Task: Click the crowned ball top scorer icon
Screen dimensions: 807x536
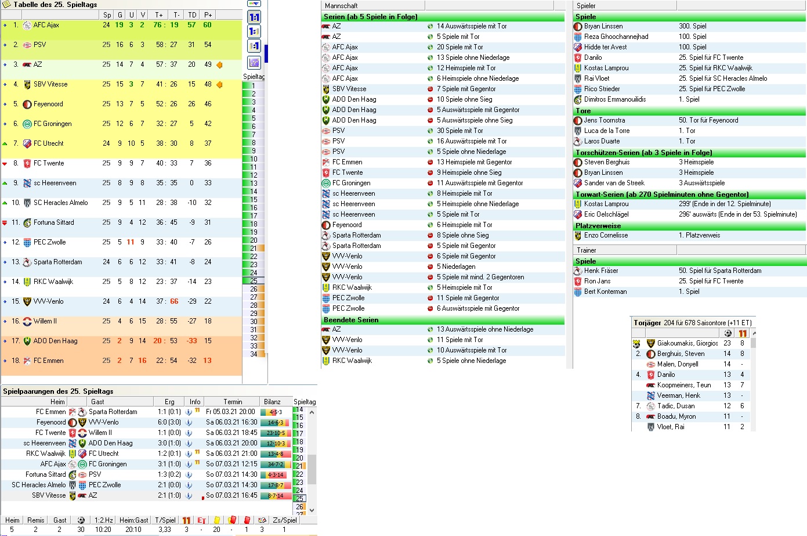Action: [x=636, y=344]
